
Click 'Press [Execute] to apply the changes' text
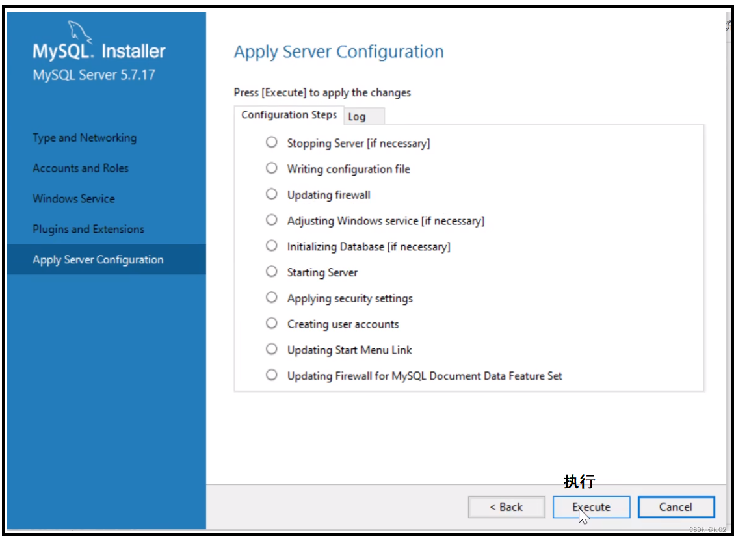point(322,92)
